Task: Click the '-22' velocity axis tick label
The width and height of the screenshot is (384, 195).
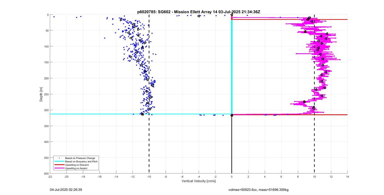Action: pyautogui.click(x=50, y=176)
